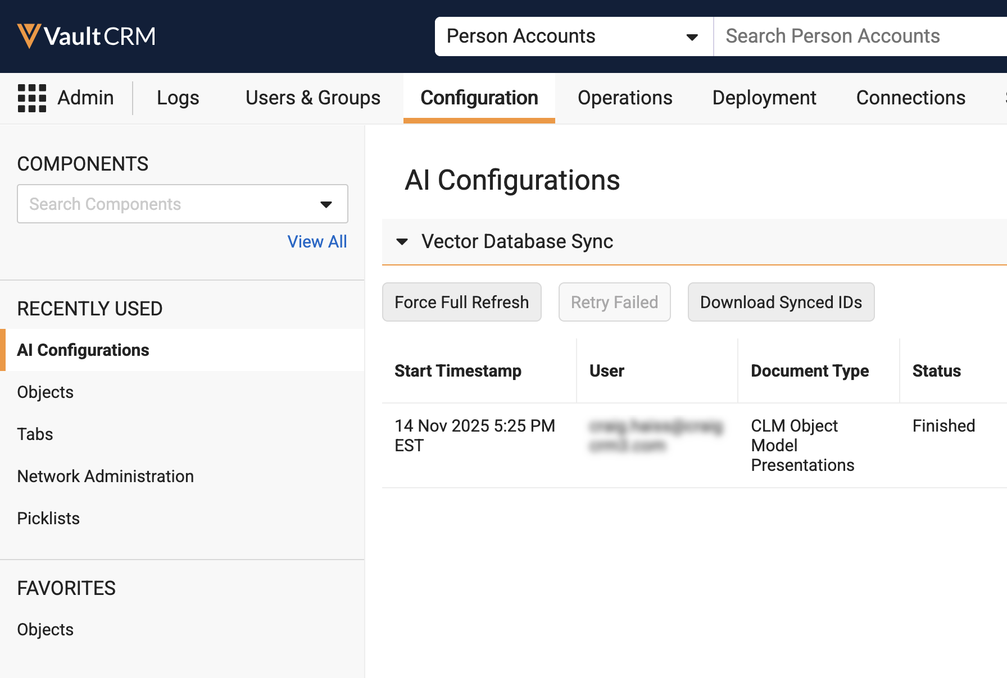Open the Deployment tab
Screen dimensions: 1007x678
764,98
